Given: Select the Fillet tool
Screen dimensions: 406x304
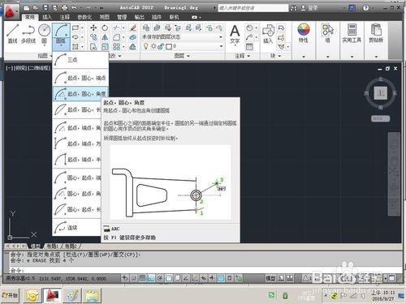Looking at the screenshot, I should point(117,37).
